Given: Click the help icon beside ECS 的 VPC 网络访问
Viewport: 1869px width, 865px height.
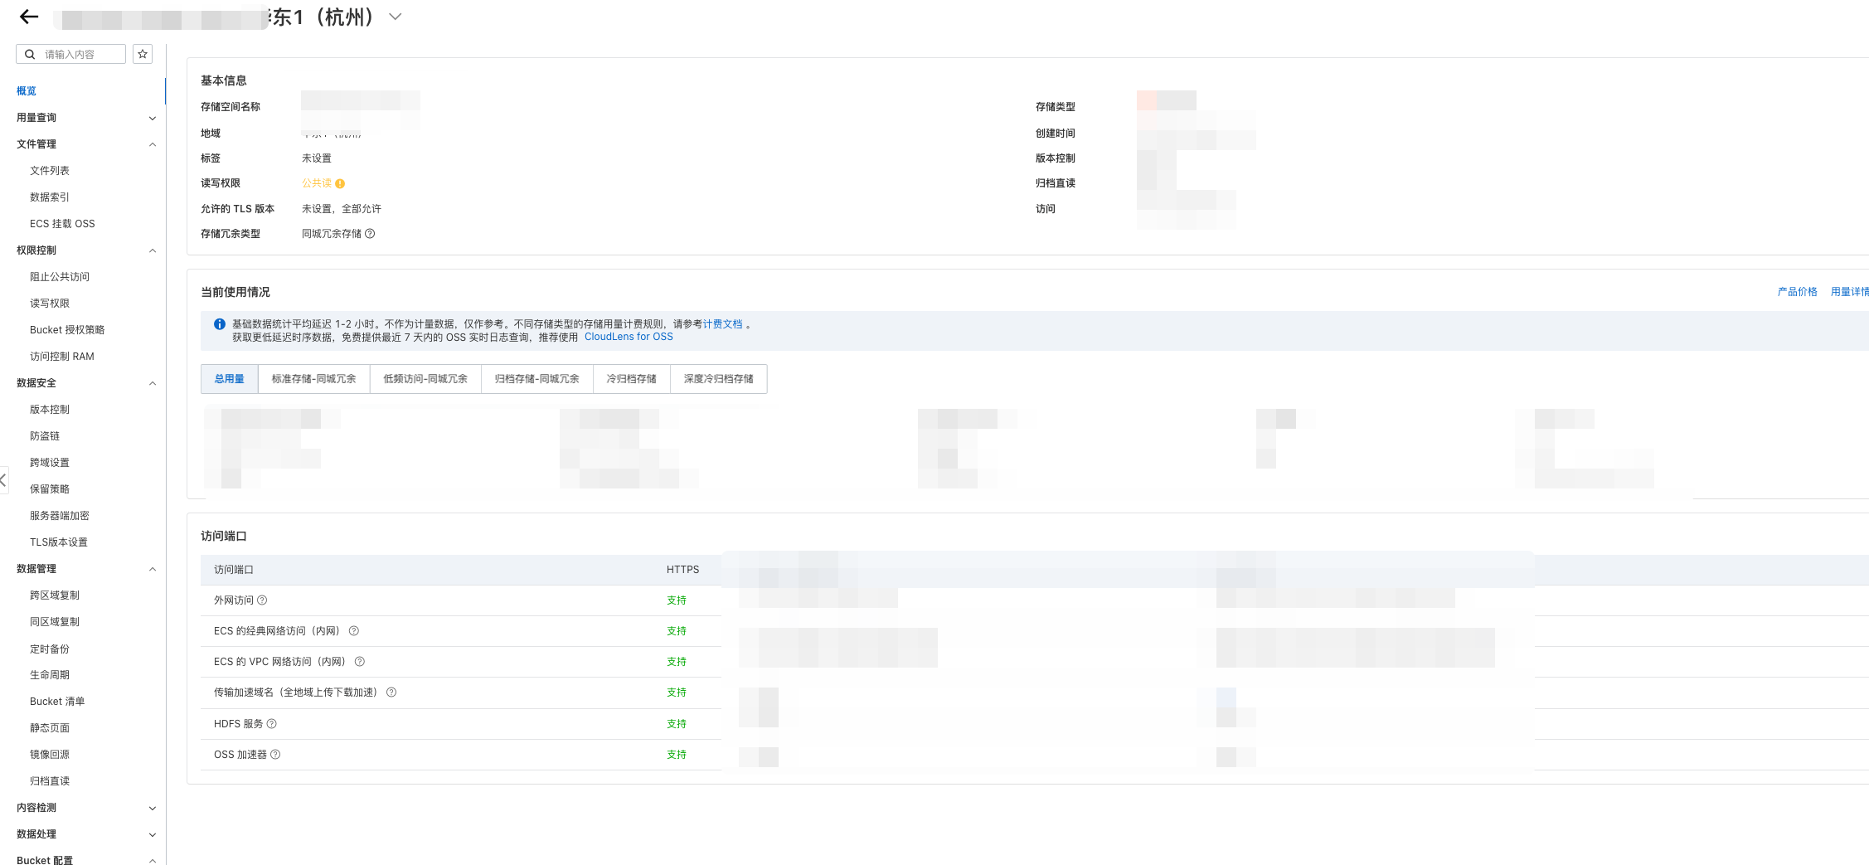Looking at the screenshot, I should point(360,662).
